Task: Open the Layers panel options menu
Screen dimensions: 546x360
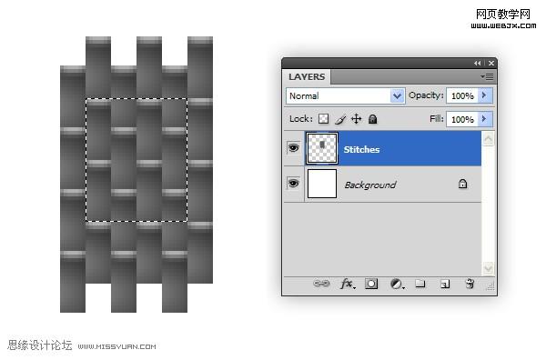Action: [488, 76]
